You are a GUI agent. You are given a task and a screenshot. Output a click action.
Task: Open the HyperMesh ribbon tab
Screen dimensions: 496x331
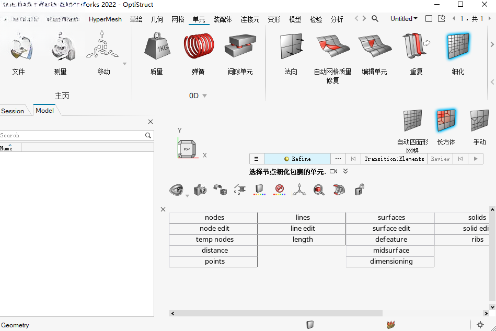105,19
